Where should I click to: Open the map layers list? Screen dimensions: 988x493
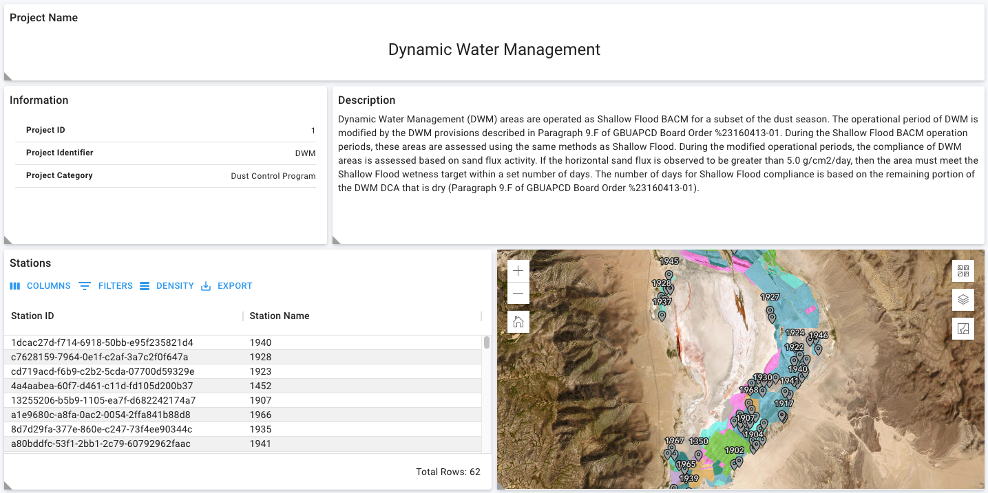click(963, 300)
